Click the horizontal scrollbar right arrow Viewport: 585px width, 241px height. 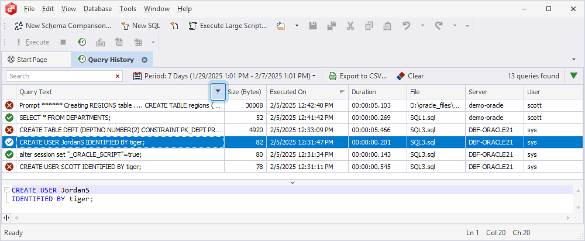[568, 218]
